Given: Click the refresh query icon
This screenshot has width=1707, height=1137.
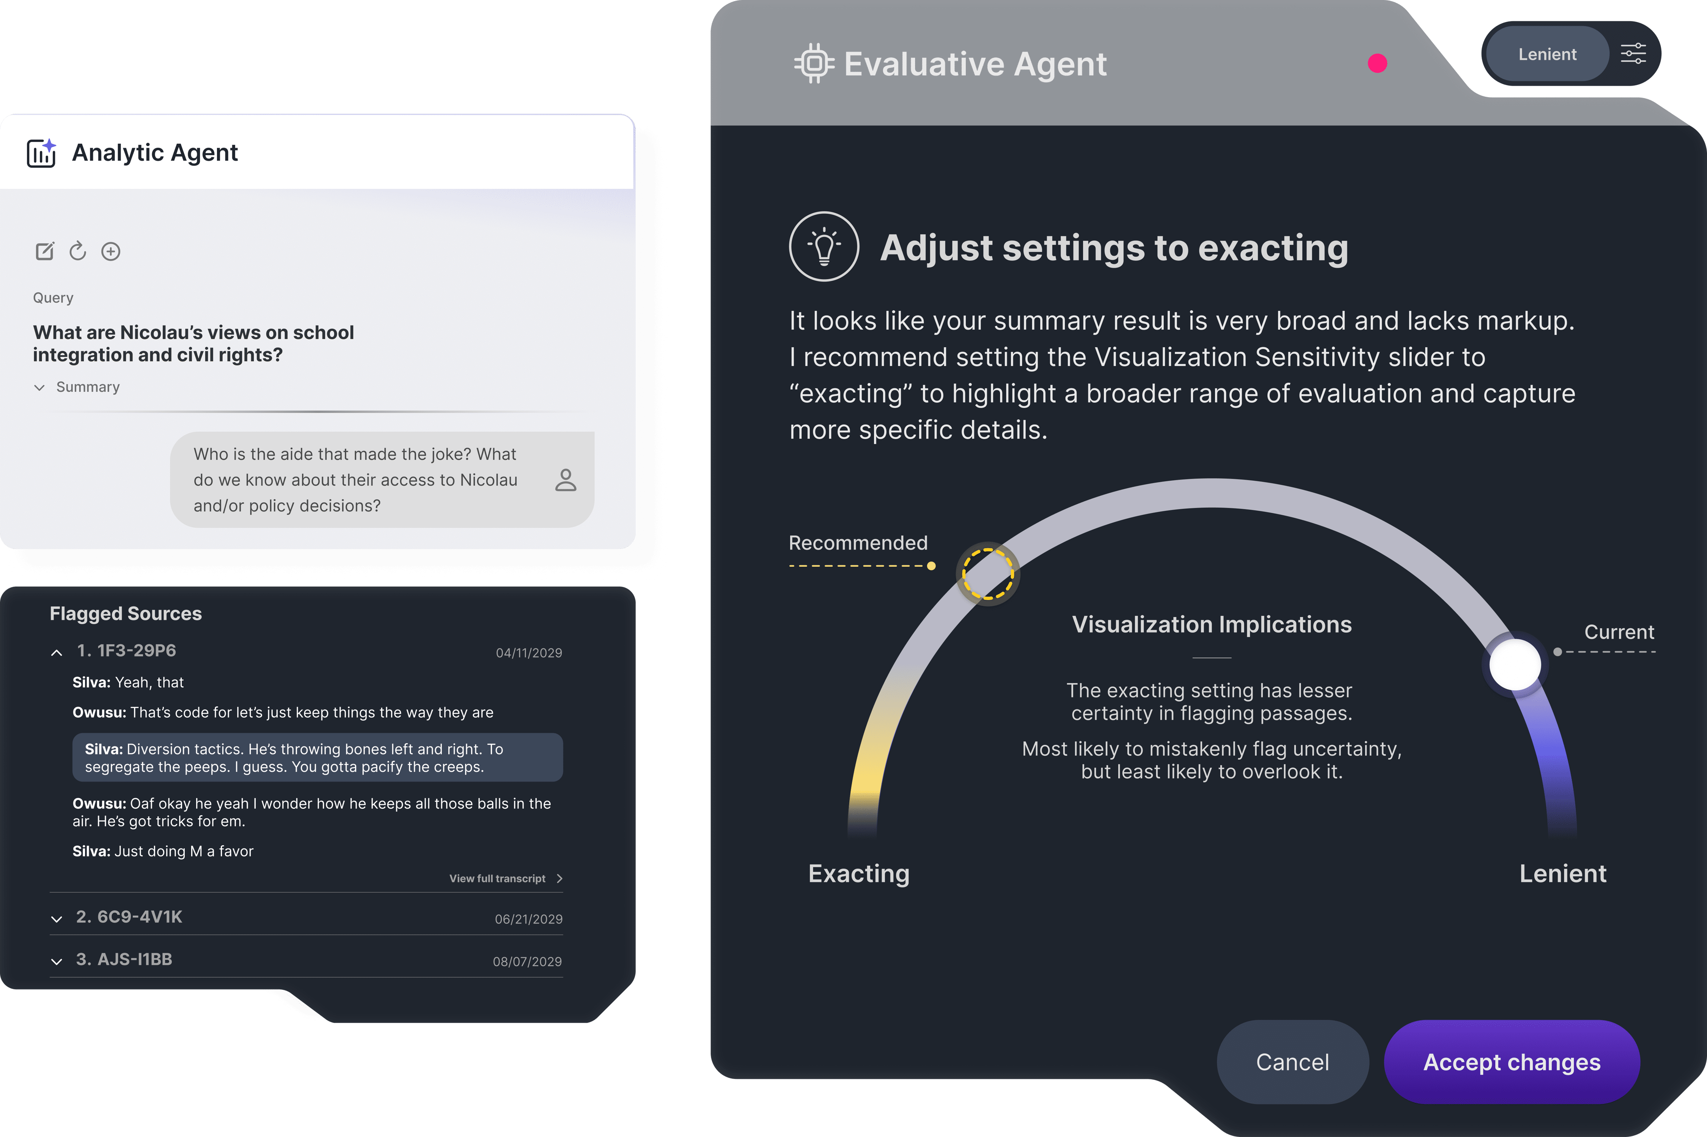Looking at the screenshot, I should [77, 251].
